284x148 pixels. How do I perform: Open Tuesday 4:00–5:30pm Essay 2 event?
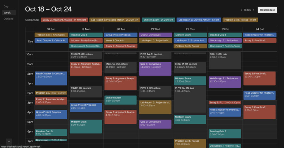[121, 117]
